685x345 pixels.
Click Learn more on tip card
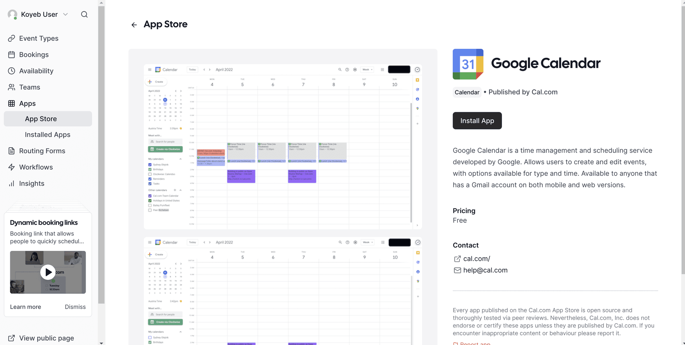(x=25, y=307)
